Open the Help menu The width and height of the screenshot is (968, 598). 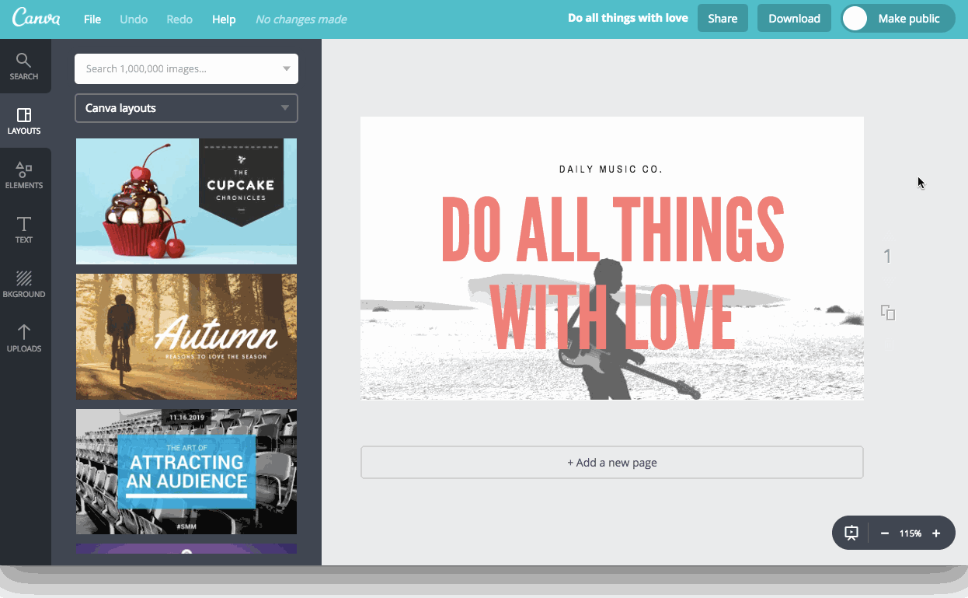point(224,19)
